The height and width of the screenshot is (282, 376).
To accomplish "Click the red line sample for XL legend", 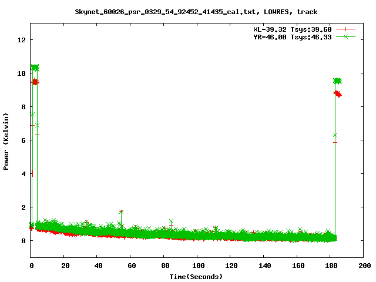I will coord(345,29).
